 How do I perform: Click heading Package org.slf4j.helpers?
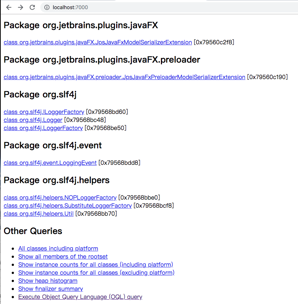point(56,180)
